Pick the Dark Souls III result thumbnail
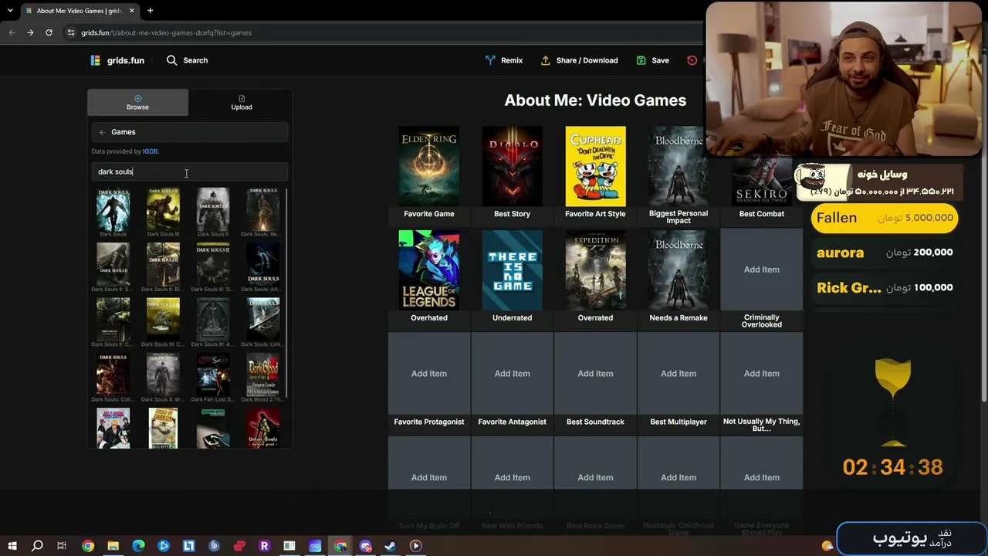 click(x=163, y=209)
